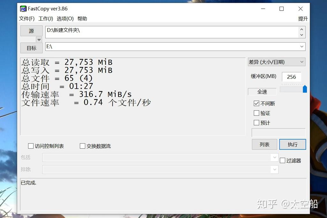
Task: Check the 访问控制列表 option
Action: point(31,146)
